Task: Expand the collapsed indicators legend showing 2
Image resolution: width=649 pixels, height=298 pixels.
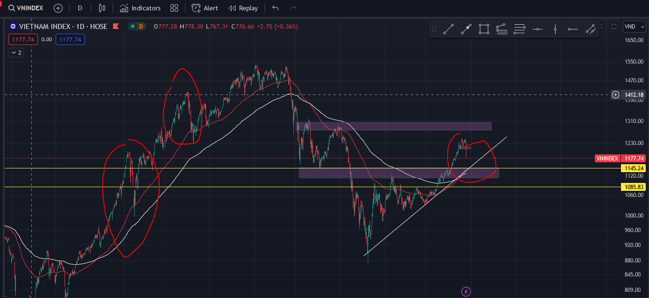Action: point(16,52)
